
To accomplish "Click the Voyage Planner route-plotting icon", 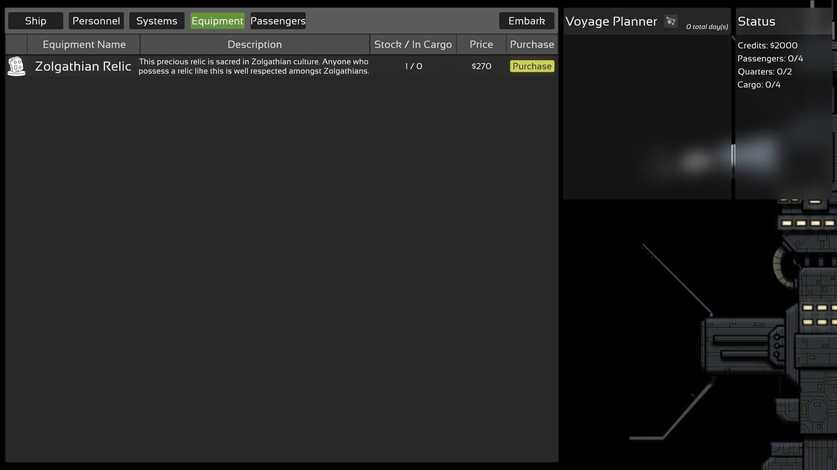I will click(x=671, y=21).
